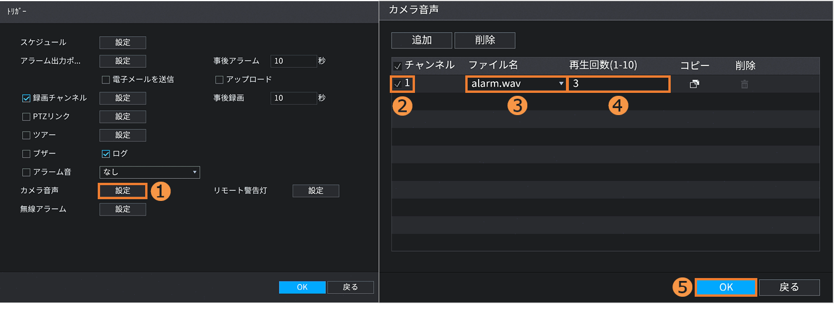The width and height of the screenshot is (834, 316).
Task: Click OK in the カメラ音声 dialog
Action: click(x=726, y=287)
